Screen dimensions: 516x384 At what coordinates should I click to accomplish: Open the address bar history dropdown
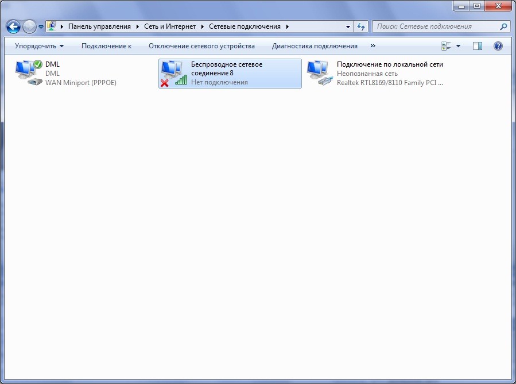click(348, 26)
